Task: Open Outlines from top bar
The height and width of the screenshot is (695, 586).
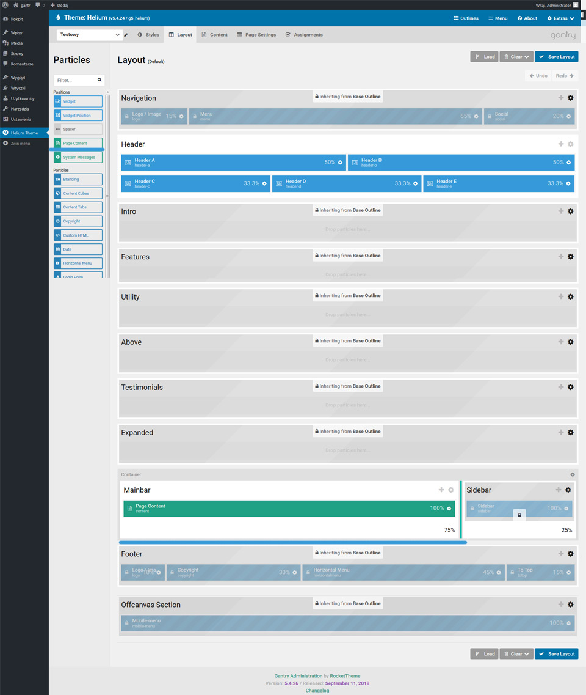Action: tap(466, 18)
